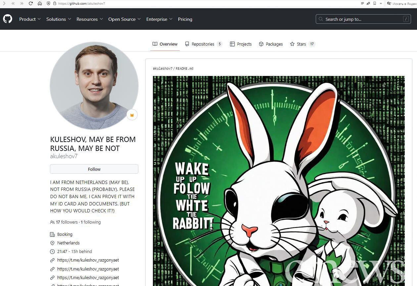Click the '21:47 - 15h behind' local time
This screenshot has height=286, width=417.
[x=74, y=252]
